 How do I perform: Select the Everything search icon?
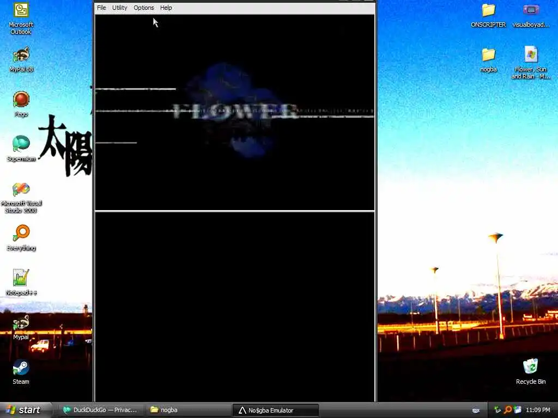[x=21, y=238]
